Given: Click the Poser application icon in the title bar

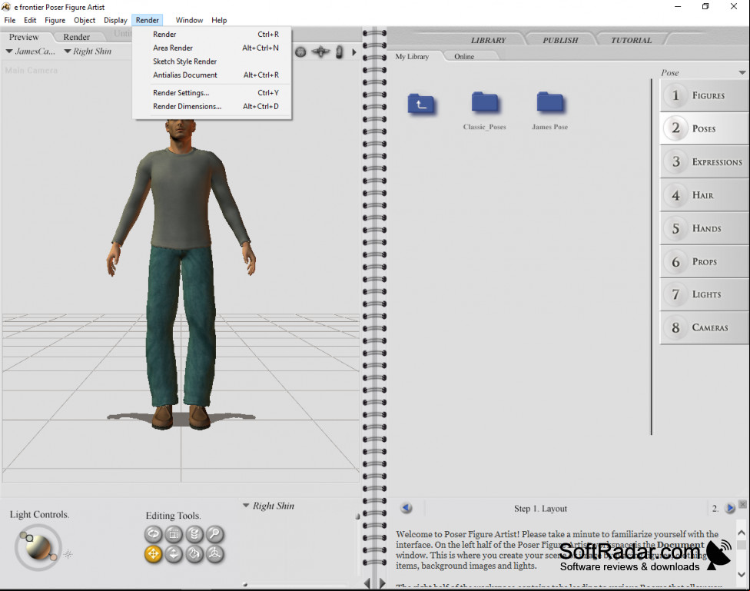Looking at the screenshot, I should coord(6,7).
